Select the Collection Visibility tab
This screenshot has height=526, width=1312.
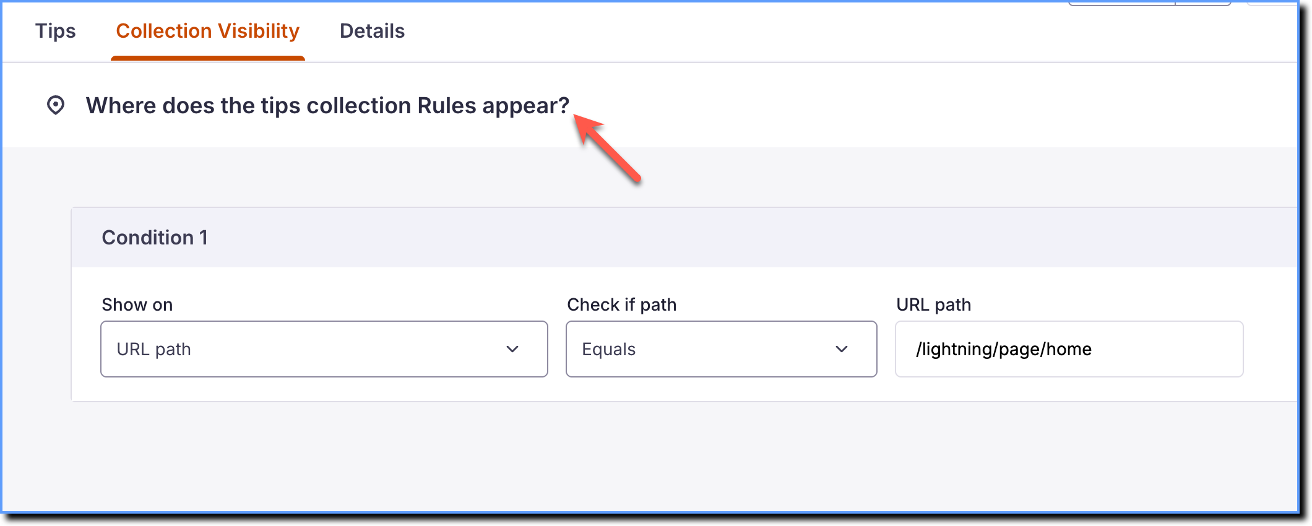208,31
